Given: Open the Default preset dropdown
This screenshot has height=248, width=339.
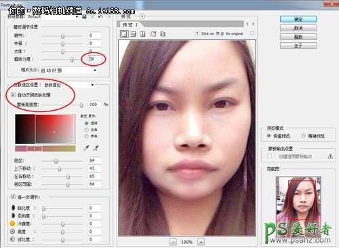Looking at the screenshot, I should pyautogui.click(x=53, y=17).
